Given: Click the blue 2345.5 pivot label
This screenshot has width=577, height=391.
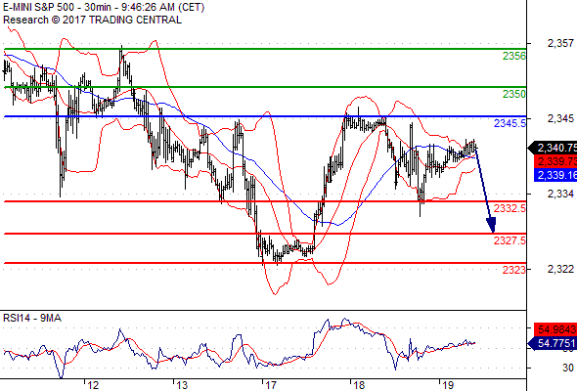Looking at the screenshot, I should point(510,123).
